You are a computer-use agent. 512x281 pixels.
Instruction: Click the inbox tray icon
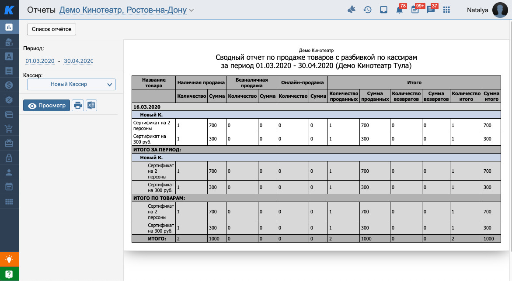[x=383, y=10]
